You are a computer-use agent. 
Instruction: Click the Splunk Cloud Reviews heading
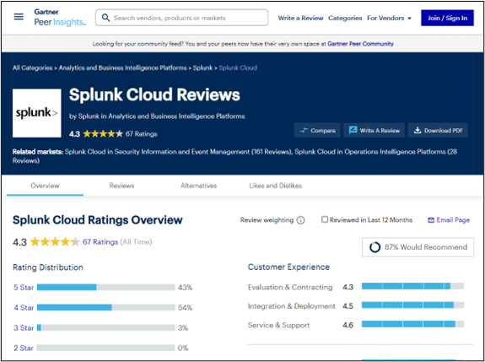pos(154,95)
